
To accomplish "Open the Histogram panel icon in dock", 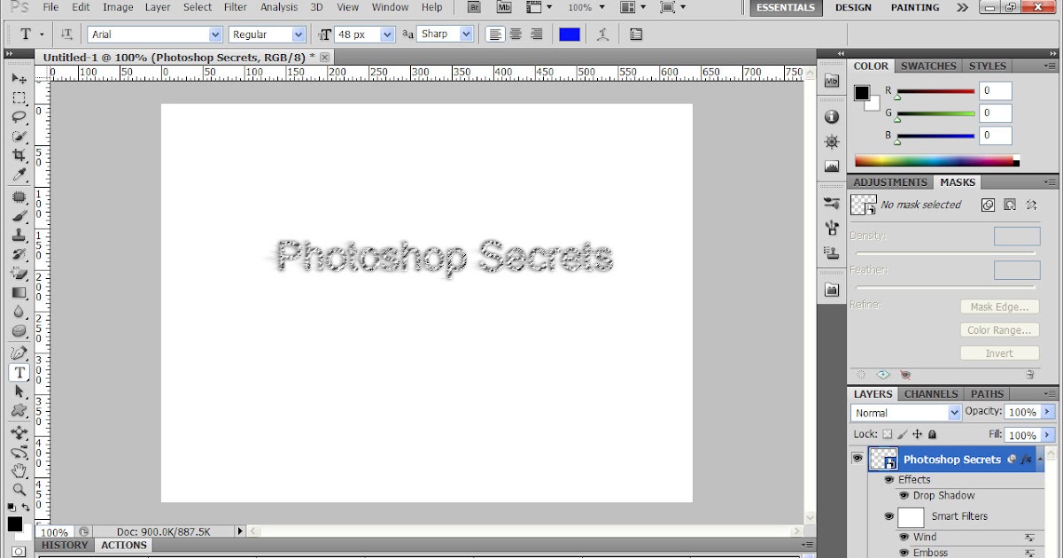I will [x=831, y=167].
